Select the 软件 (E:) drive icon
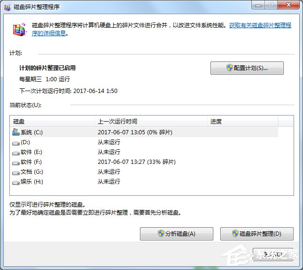This screenshot has width=303, height=270. coord(16,152)
